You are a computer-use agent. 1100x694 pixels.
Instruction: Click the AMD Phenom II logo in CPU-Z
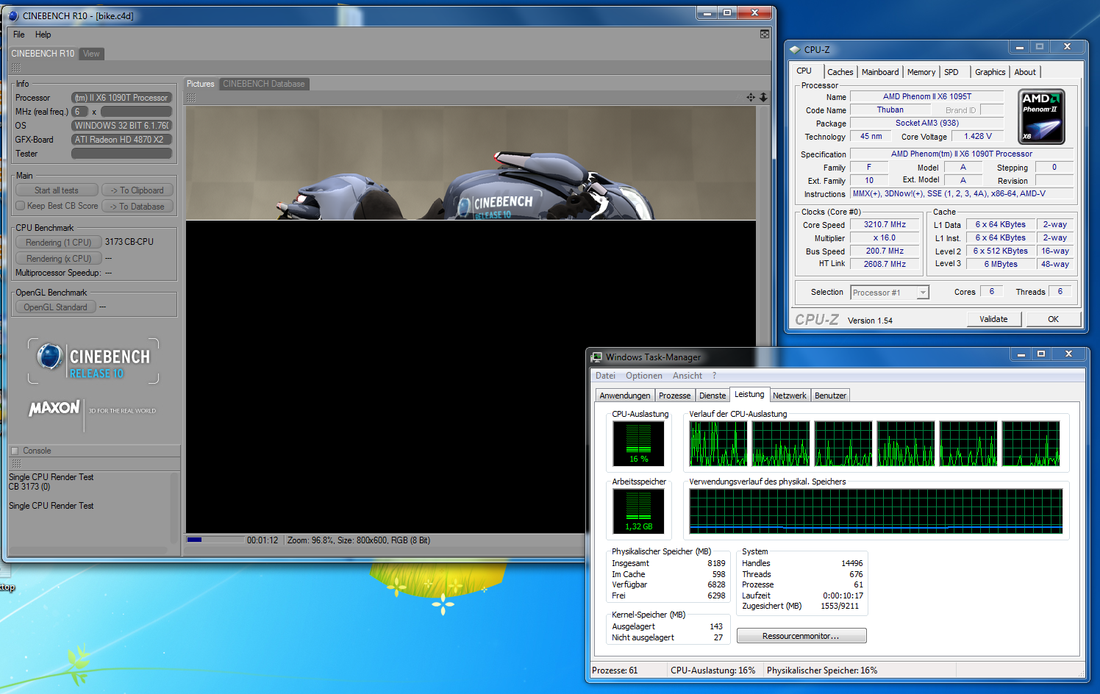(x=1041, y=117)
